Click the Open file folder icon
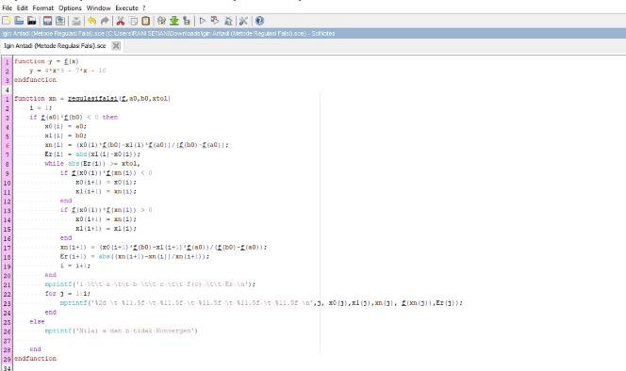The width and height of the screenshot is (626, 371). coord(19,21)
